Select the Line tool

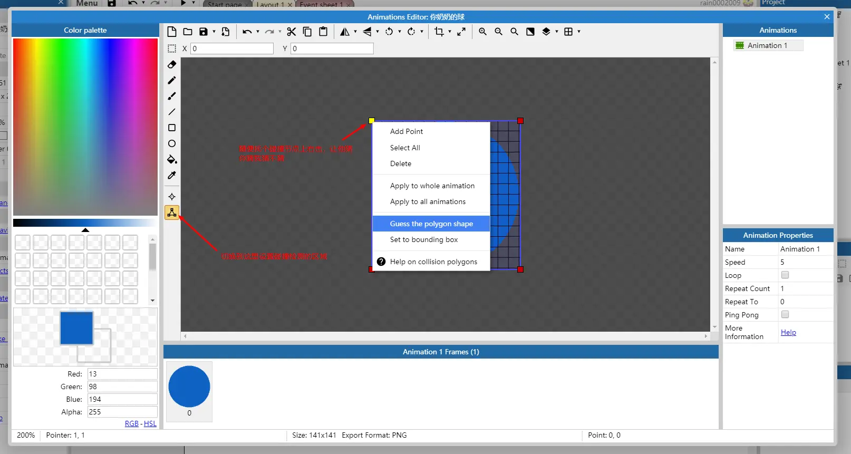click(172, 112)
